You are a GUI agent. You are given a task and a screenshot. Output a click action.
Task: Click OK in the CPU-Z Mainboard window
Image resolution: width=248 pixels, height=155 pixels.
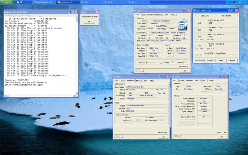pos(164,137)
